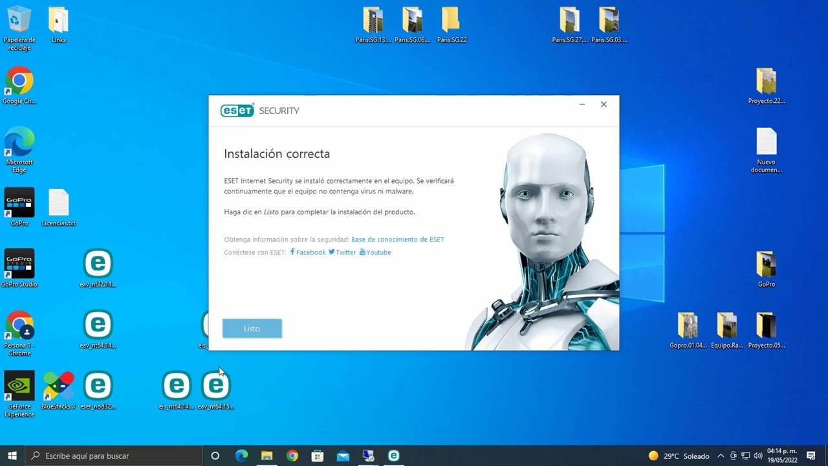Select the GoPro desktop shortcut

pos(19,207)
